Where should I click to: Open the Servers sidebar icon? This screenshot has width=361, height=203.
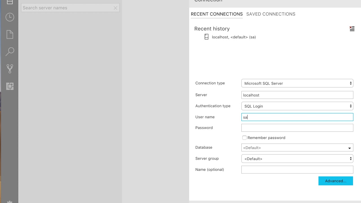10,2
